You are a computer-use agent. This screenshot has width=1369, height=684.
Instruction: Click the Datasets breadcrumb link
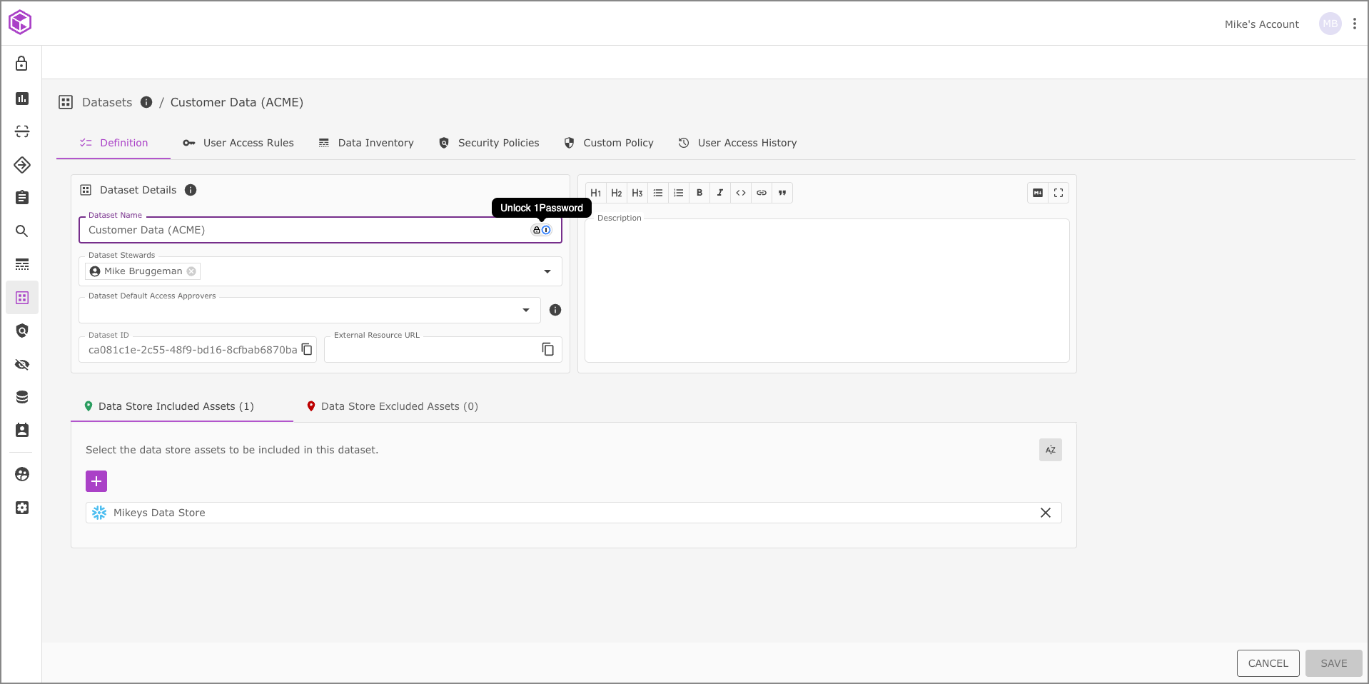[x=107, y=102]
